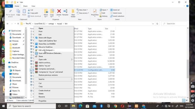This screenshot has width=195, height=109.
Task: Select Scan with Windows Defender
Action: pos(54,53)
